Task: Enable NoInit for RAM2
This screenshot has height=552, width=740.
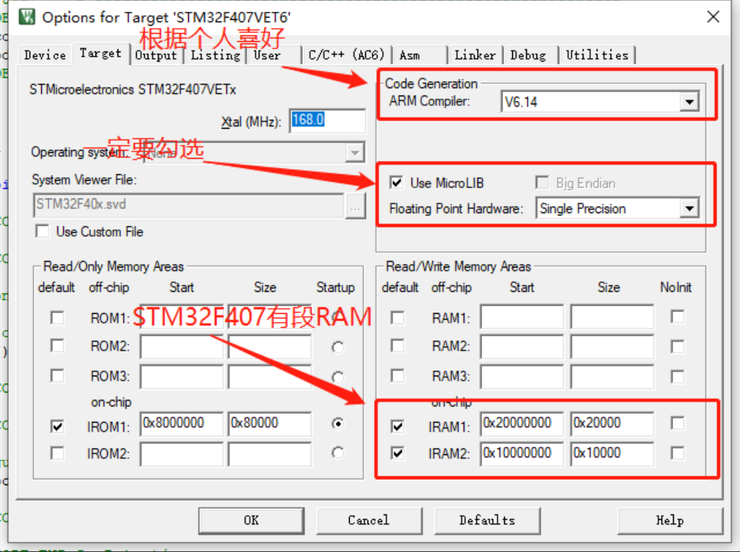Action: coord(678,347)
